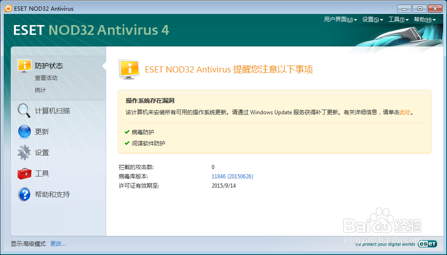Open the 工具(T) dropdown in top bar
447x255 pixels.
tap(399, 20)
